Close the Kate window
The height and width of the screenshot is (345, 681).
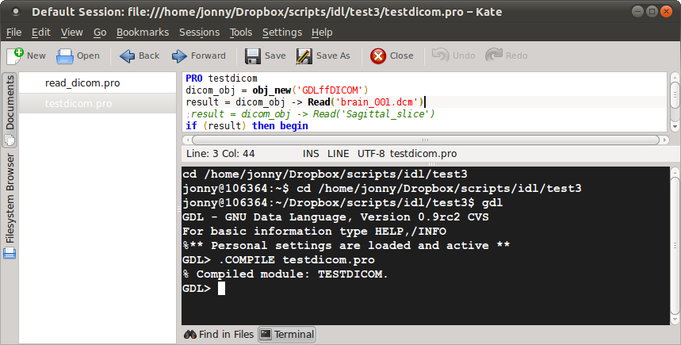[666, 12]
